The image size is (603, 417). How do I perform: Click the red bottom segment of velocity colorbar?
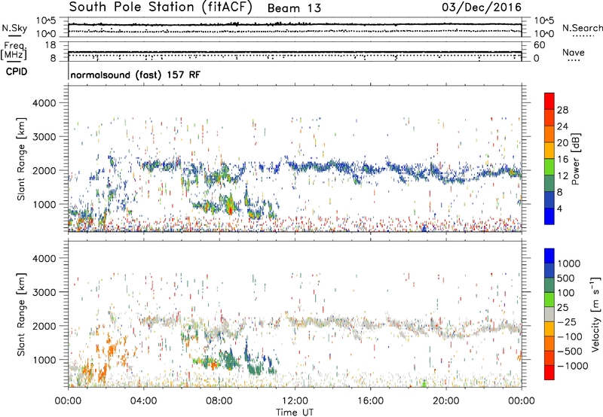549,373
